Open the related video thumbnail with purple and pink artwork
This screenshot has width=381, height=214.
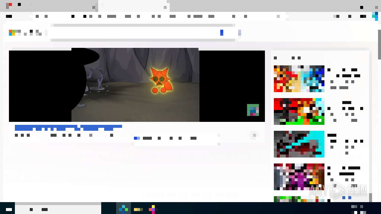[x=299, y=177]
